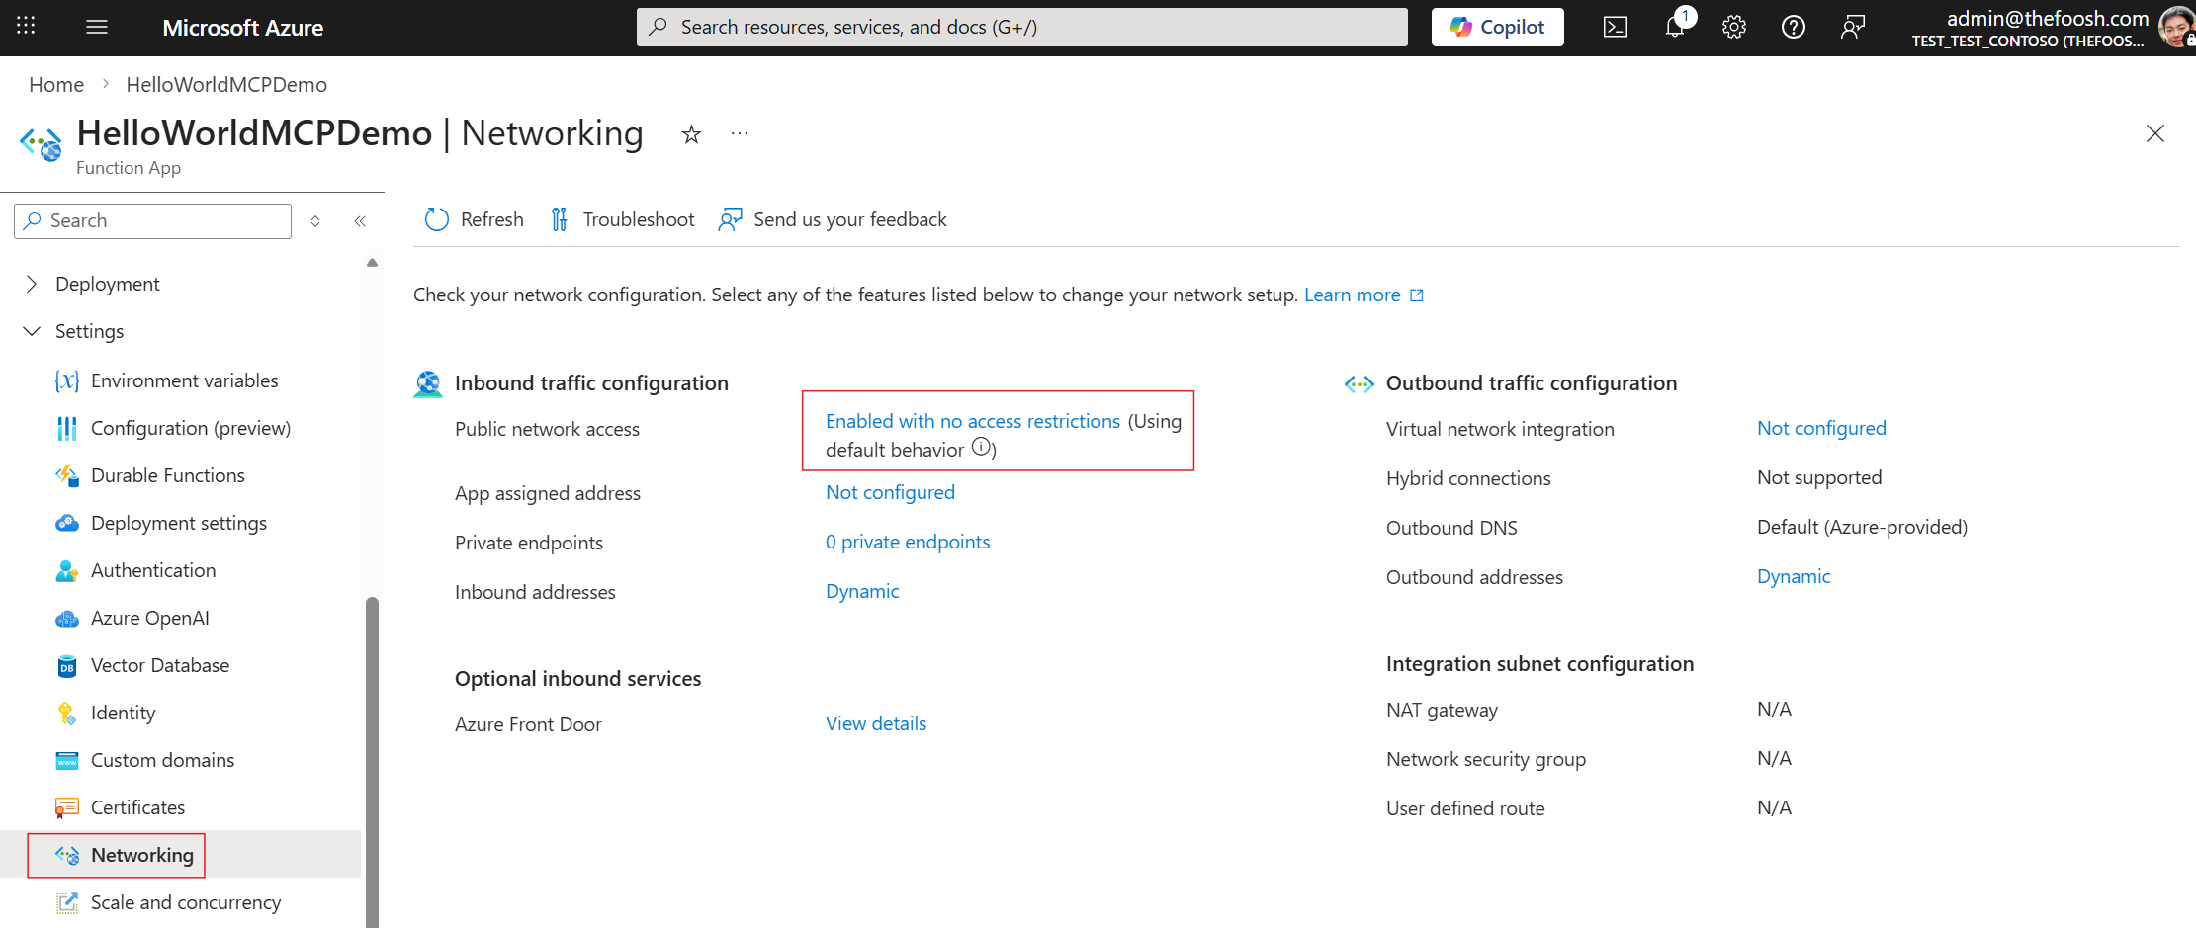Click the Outbound addresses Dynamic link
The height and width of the screenshot is (928, 2196).
1794,577
